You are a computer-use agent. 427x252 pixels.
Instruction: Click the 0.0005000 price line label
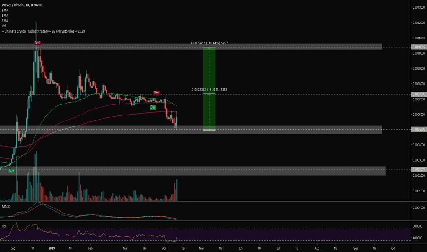[x=419, y=129]
